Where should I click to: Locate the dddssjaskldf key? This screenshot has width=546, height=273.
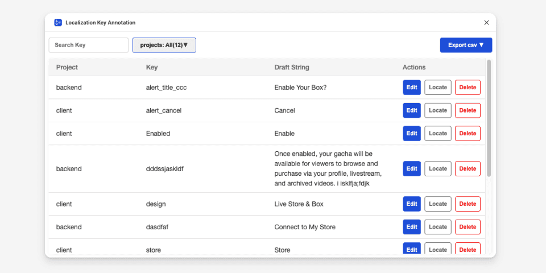click(x=438, y=168)
